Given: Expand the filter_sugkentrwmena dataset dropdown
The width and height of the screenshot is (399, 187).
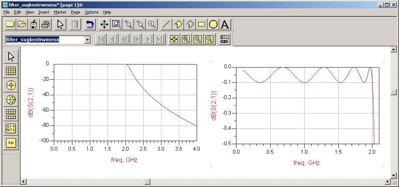Looking at the screenshot, I should [x=87, y=40].
